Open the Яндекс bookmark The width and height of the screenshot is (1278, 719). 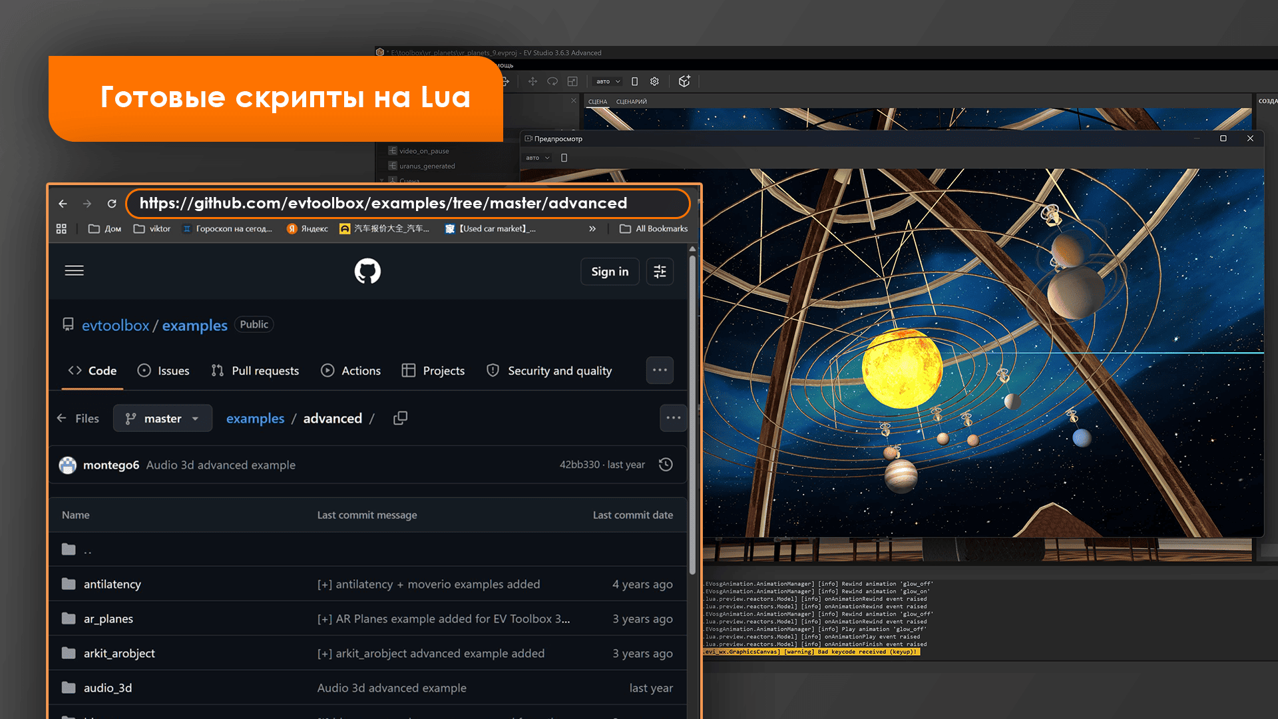[x=308, y=228]
